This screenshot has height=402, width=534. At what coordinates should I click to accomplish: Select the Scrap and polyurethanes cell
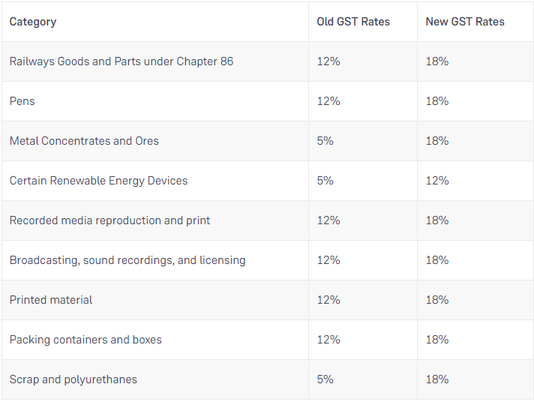click(x=73, y=379)
